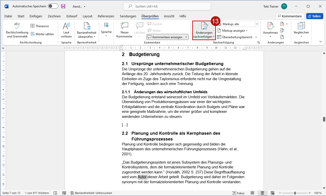This screenshot has height=196, width=326.
Task: Expand the Annehmen dropdown arrow
Action: [270, 37]
